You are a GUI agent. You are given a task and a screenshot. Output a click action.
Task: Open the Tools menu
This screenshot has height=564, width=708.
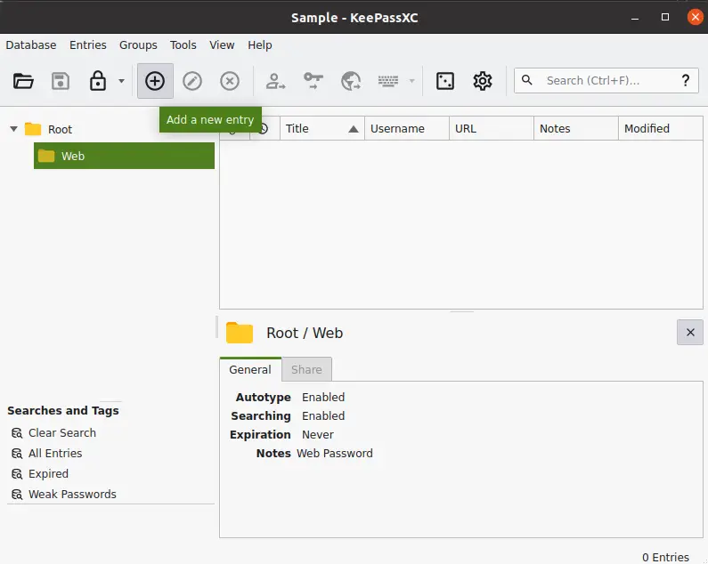click(183, 45)
